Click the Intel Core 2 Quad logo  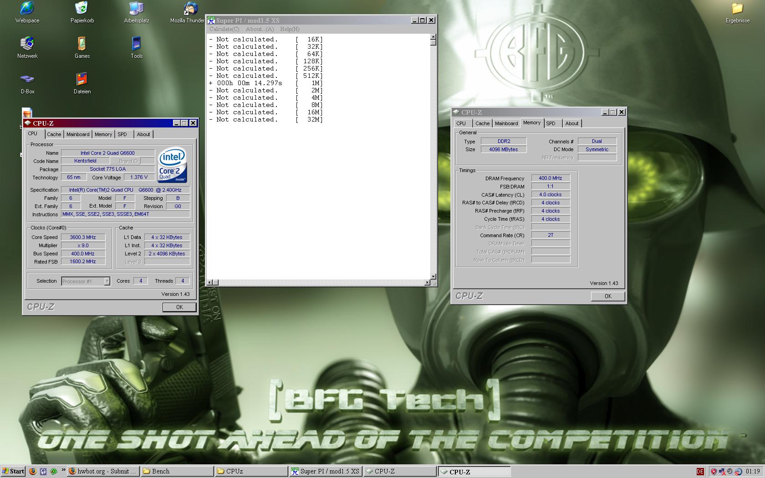pyautogui.click(x=173, y=165)
